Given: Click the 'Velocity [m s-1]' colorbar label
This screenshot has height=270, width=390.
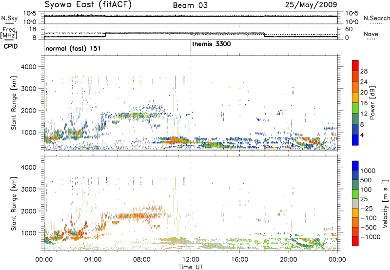Looking at the screenshot, I should tap(385, 203).
